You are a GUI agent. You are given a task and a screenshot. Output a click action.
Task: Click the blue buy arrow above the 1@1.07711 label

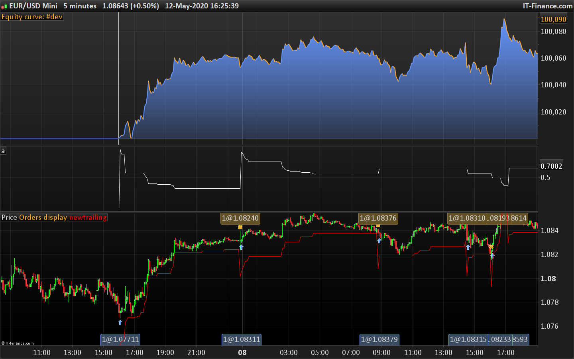pyautogui.click(x=120, y=322)
